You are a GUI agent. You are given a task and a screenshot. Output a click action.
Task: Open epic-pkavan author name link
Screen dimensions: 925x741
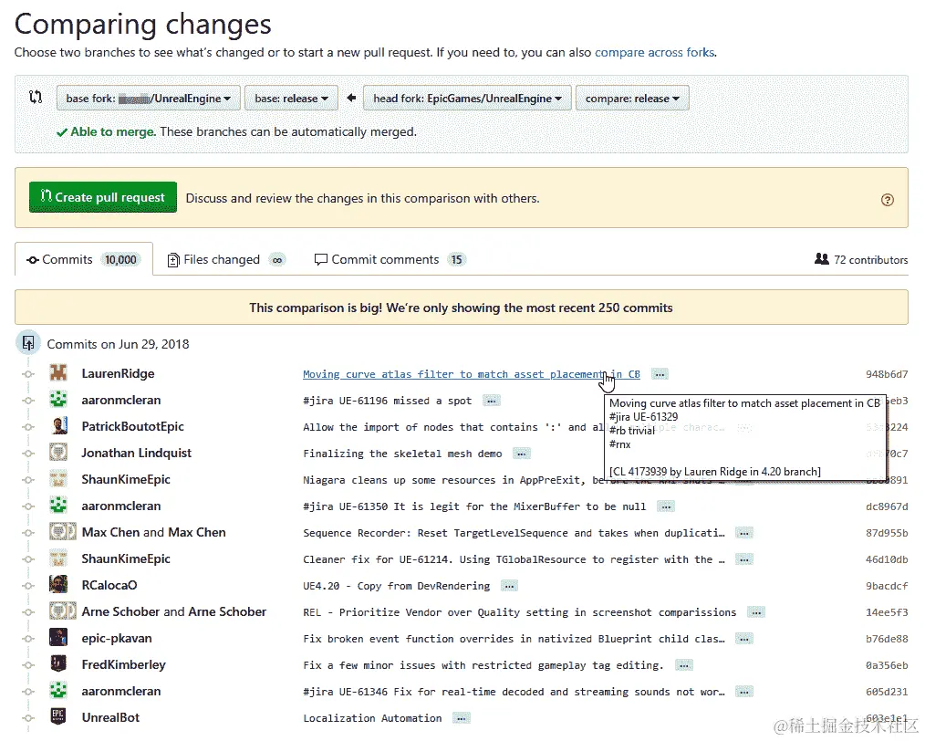[117, 639]
